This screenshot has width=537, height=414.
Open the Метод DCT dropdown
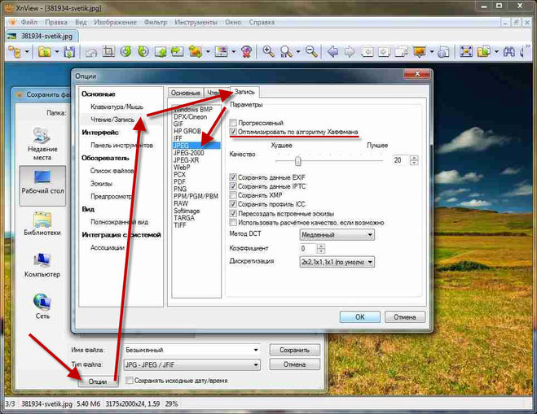click(337, 234)
